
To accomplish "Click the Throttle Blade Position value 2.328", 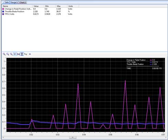I will (x=35, y=11).
